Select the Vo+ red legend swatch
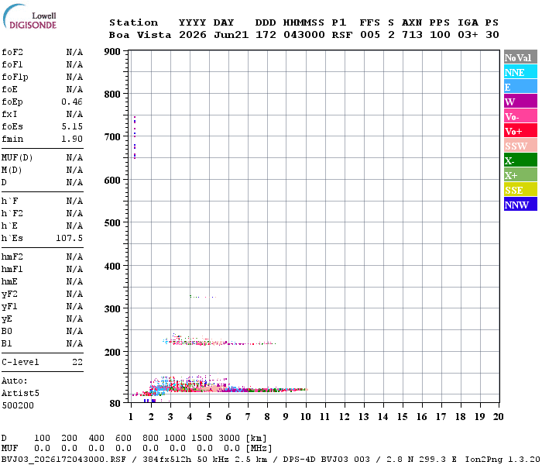This screenshot has width=542, height=465. (x=520, y=131)
